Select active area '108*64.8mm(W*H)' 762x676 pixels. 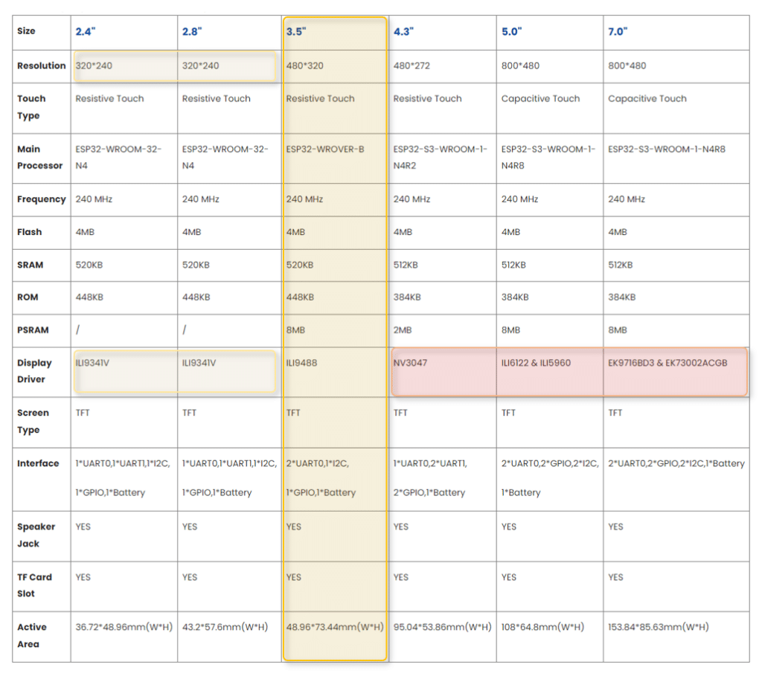[542, 627]
